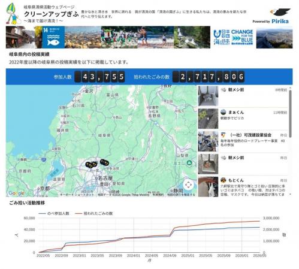299x269 pixels.
Task: Click the Mt. Fuji green mountain marker
Action: coord(189,162)
